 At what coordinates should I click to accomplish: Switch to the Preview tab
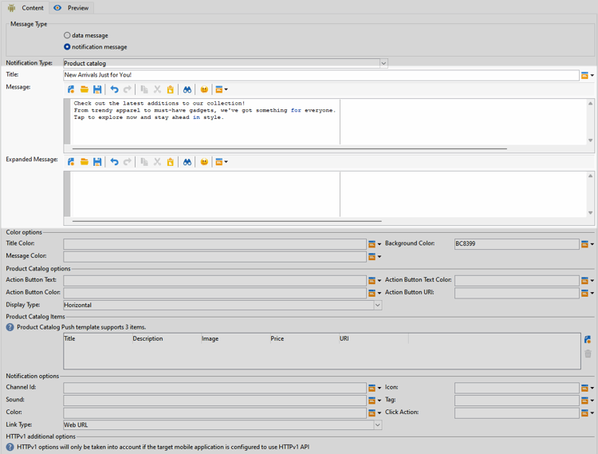coord(72,8)
